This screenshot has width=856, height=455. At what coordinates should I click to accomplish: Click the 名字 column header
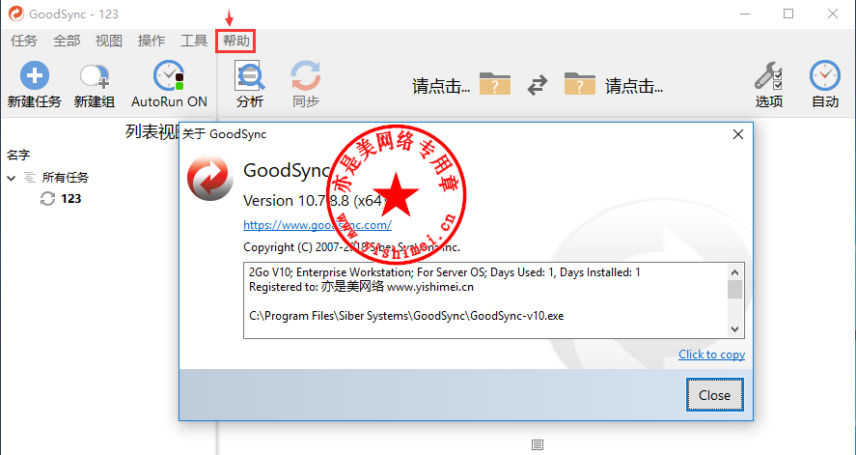18,156
